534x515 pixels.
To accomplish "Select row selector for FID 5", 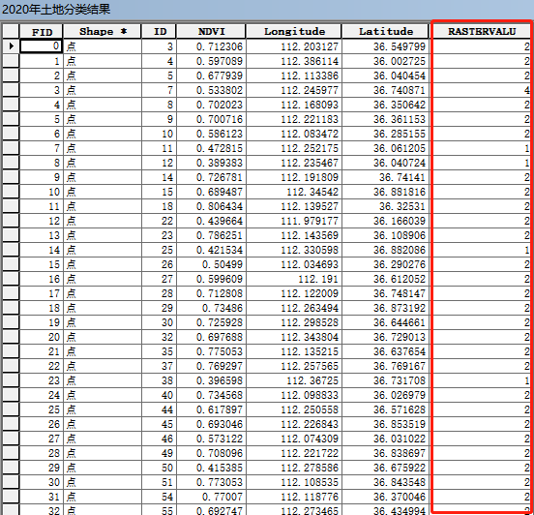I will click(11, 119).
